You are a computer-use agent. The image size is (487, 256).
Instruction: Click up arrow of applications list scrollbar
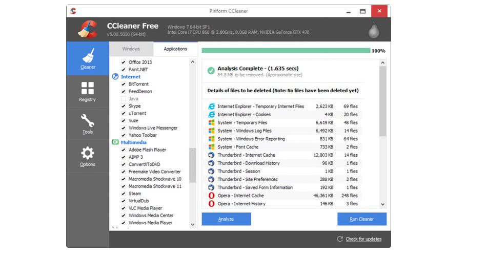[193, 62]
